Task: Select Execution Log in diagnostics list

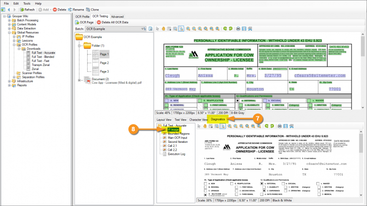Action: (x=176, y=154)
